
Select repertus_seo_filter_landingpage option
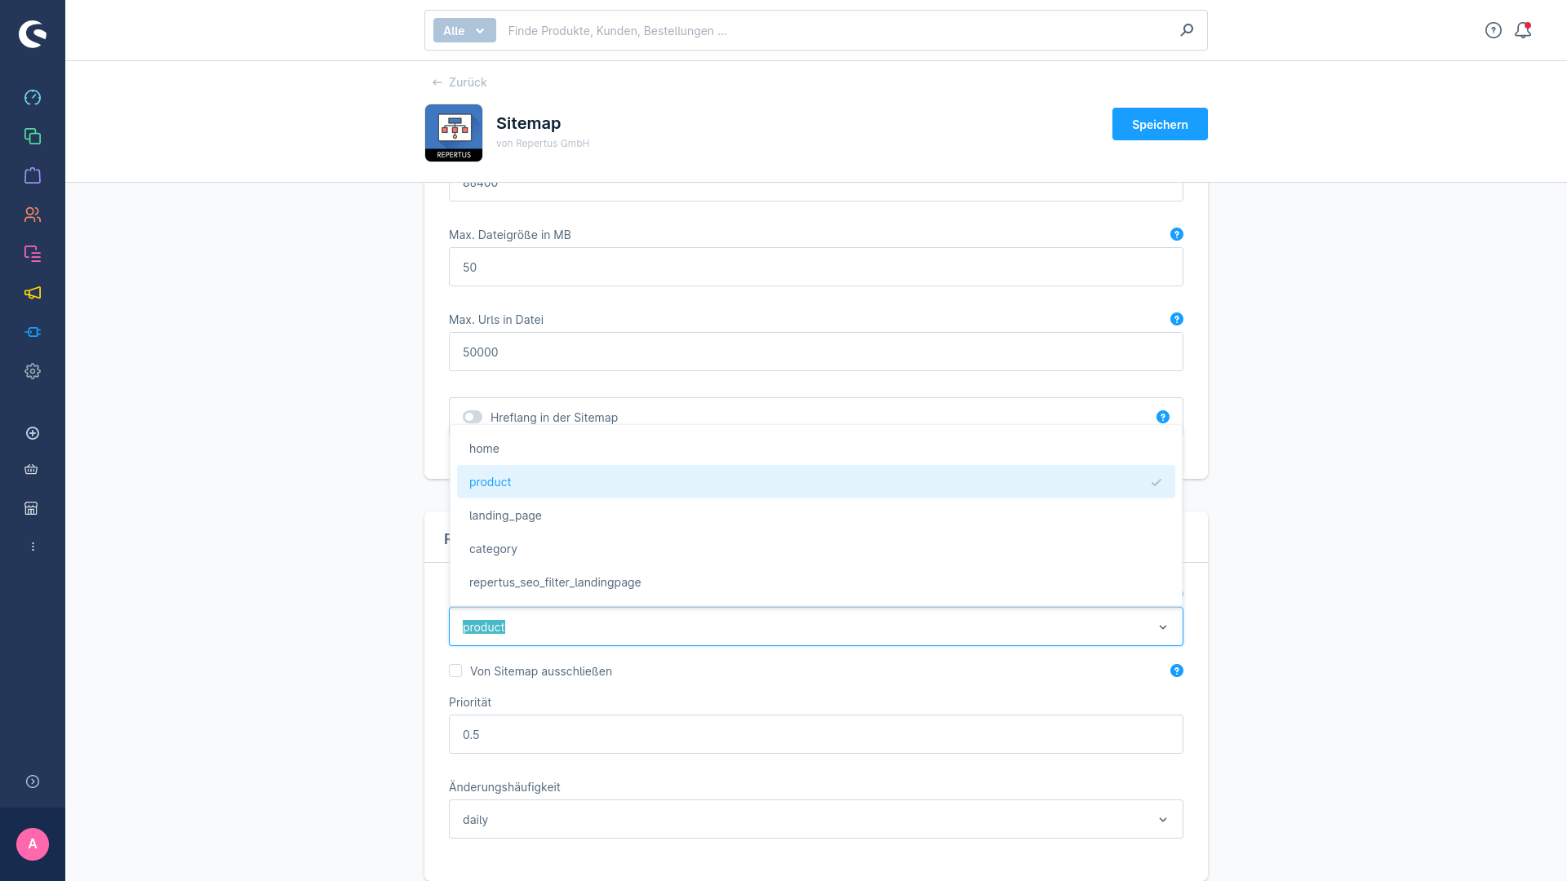(816, 582)
